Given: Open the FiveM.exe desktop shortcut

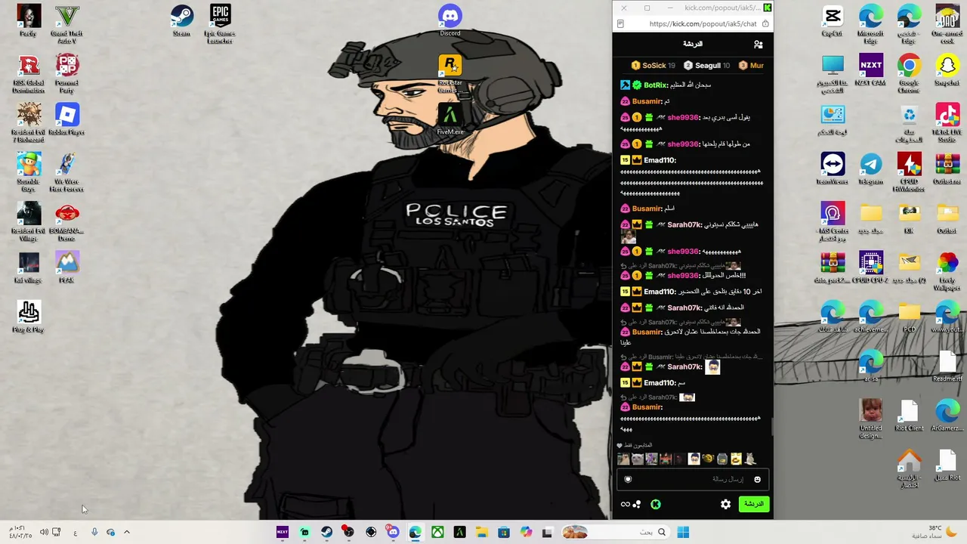Looking at the screenshot, I should [450, 119].
